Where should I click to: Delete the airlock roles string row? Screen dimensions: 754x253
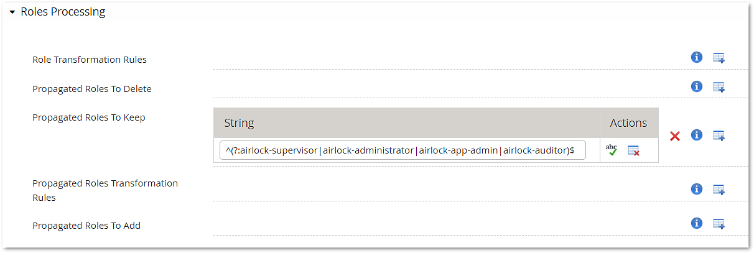(x=634, y=150)
